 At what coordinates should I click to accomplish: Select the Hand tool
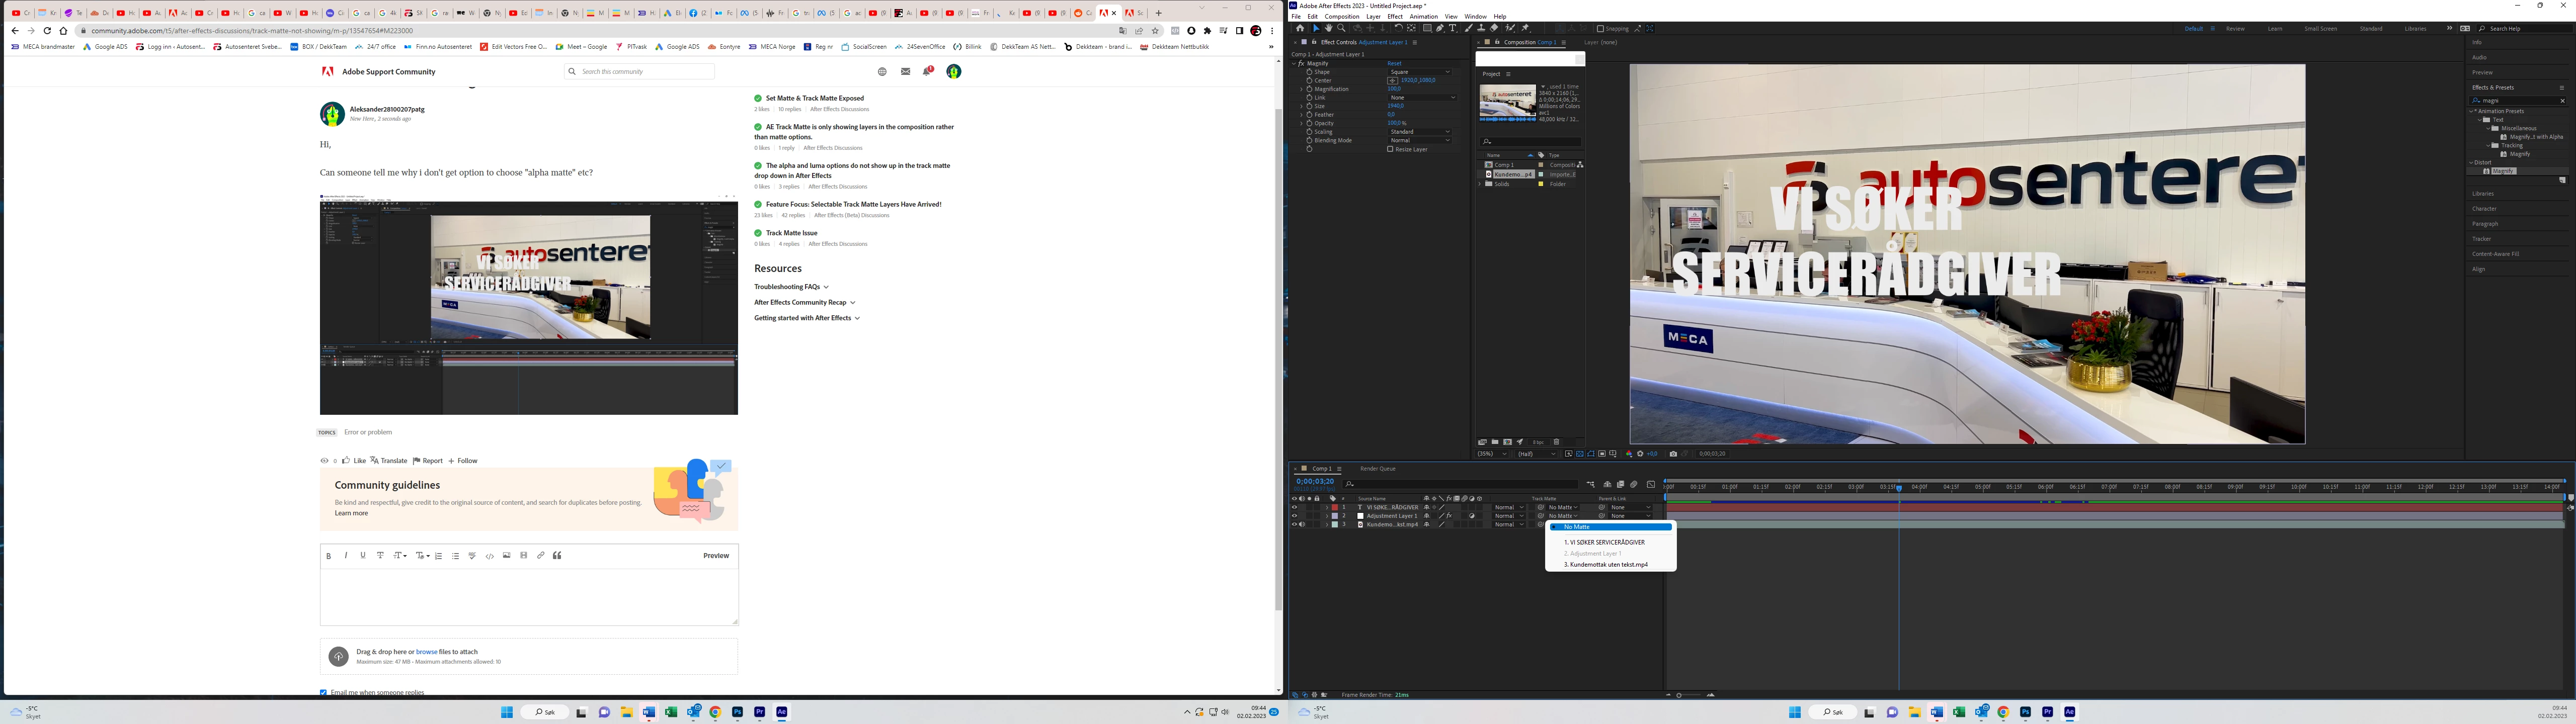(1329, 28)
